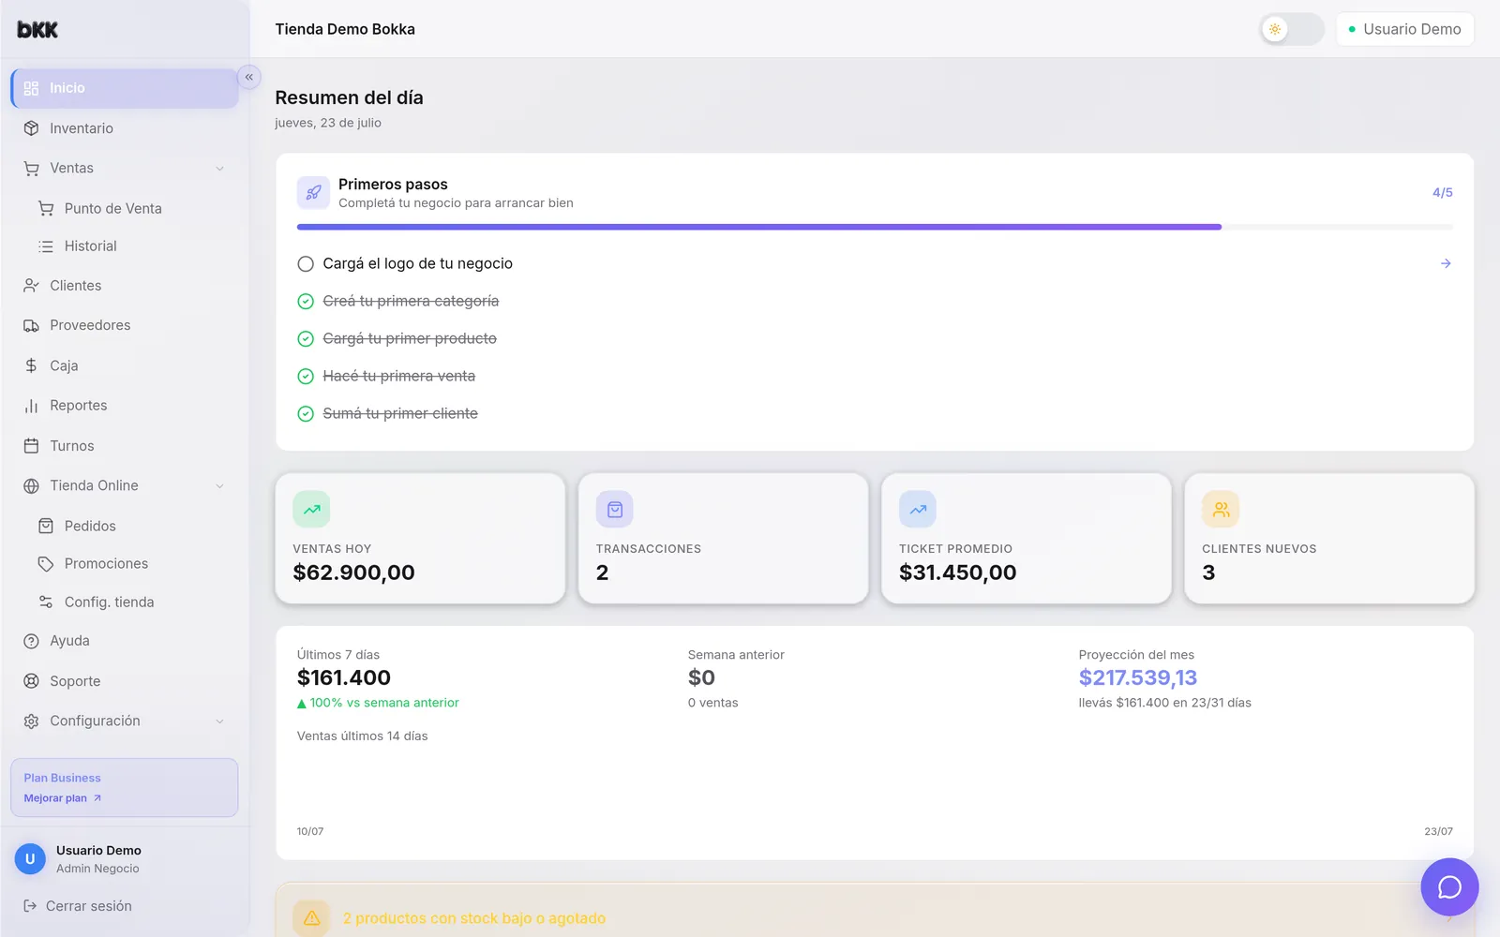Click the Soporte lifebuoy icon
Viewport: 1500px width, 937px height.
coord(31,681)
